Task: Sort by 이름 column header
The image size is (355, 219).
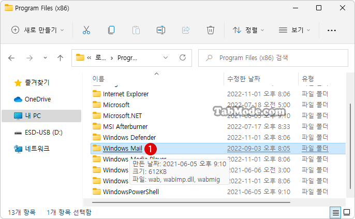Action: [98, 79]
